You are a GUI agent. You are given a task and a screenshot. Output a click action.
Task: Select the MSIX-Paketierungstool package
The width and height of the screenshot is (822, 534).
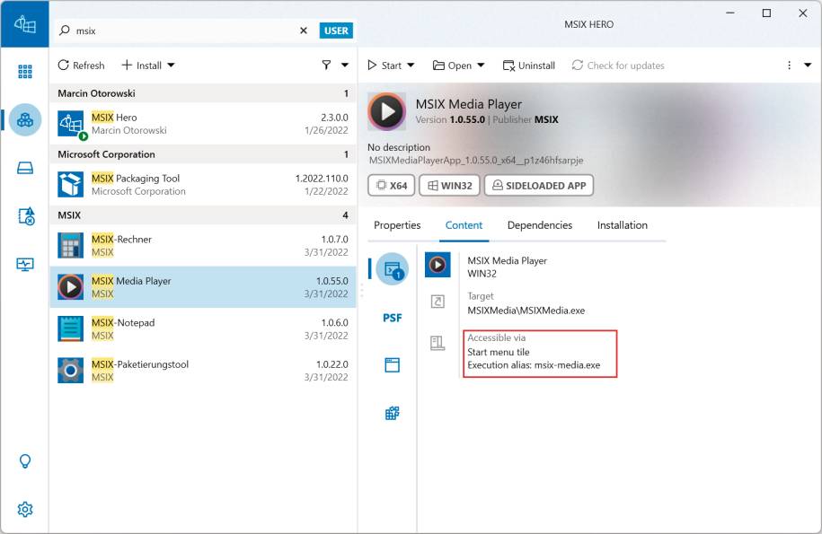[203, 370]
